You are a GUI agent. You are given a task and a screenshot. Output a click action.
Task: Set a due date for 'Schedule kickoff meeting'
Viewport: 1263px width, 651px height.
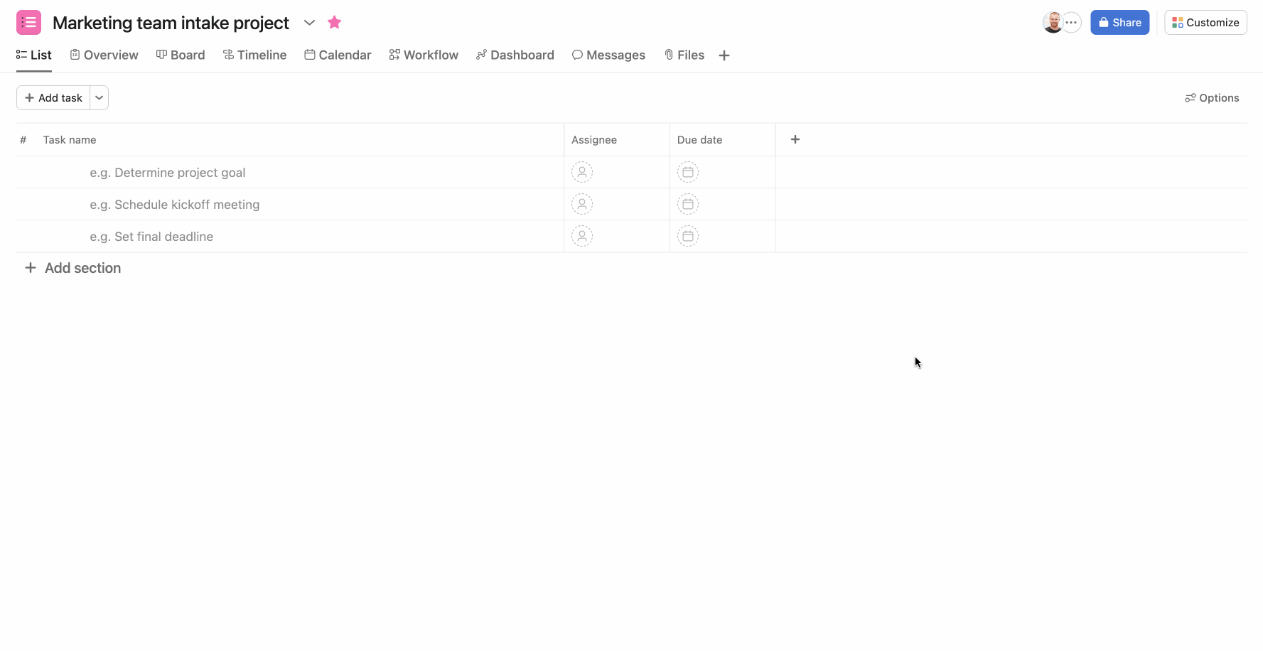tap(687, 204)
